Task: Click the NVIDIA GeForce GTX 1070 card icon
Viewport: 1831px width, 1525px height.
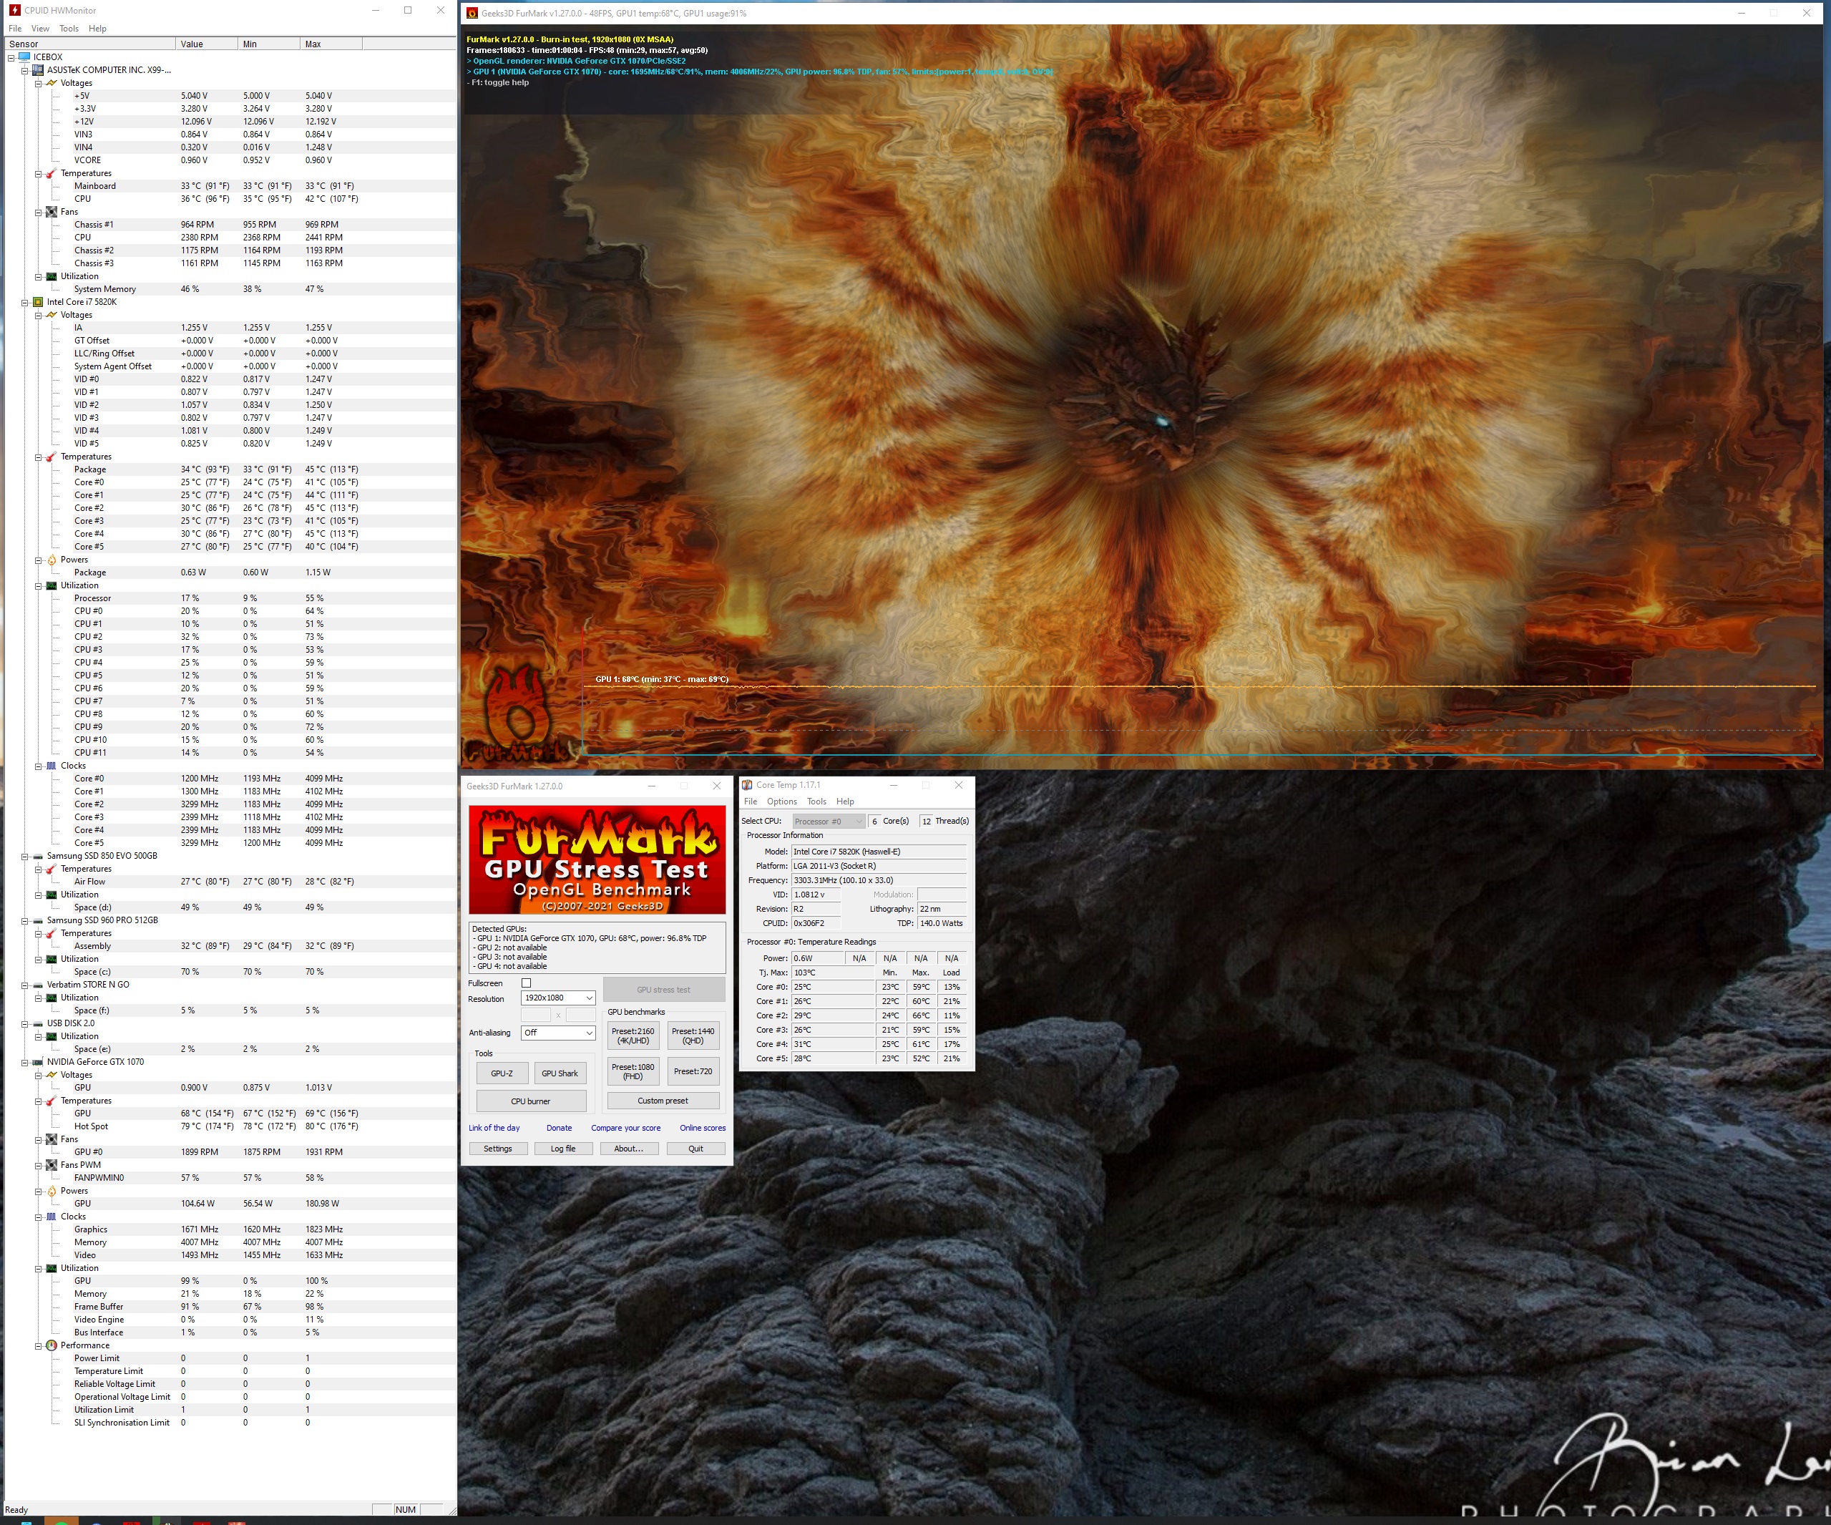Action: (39, 1062)
